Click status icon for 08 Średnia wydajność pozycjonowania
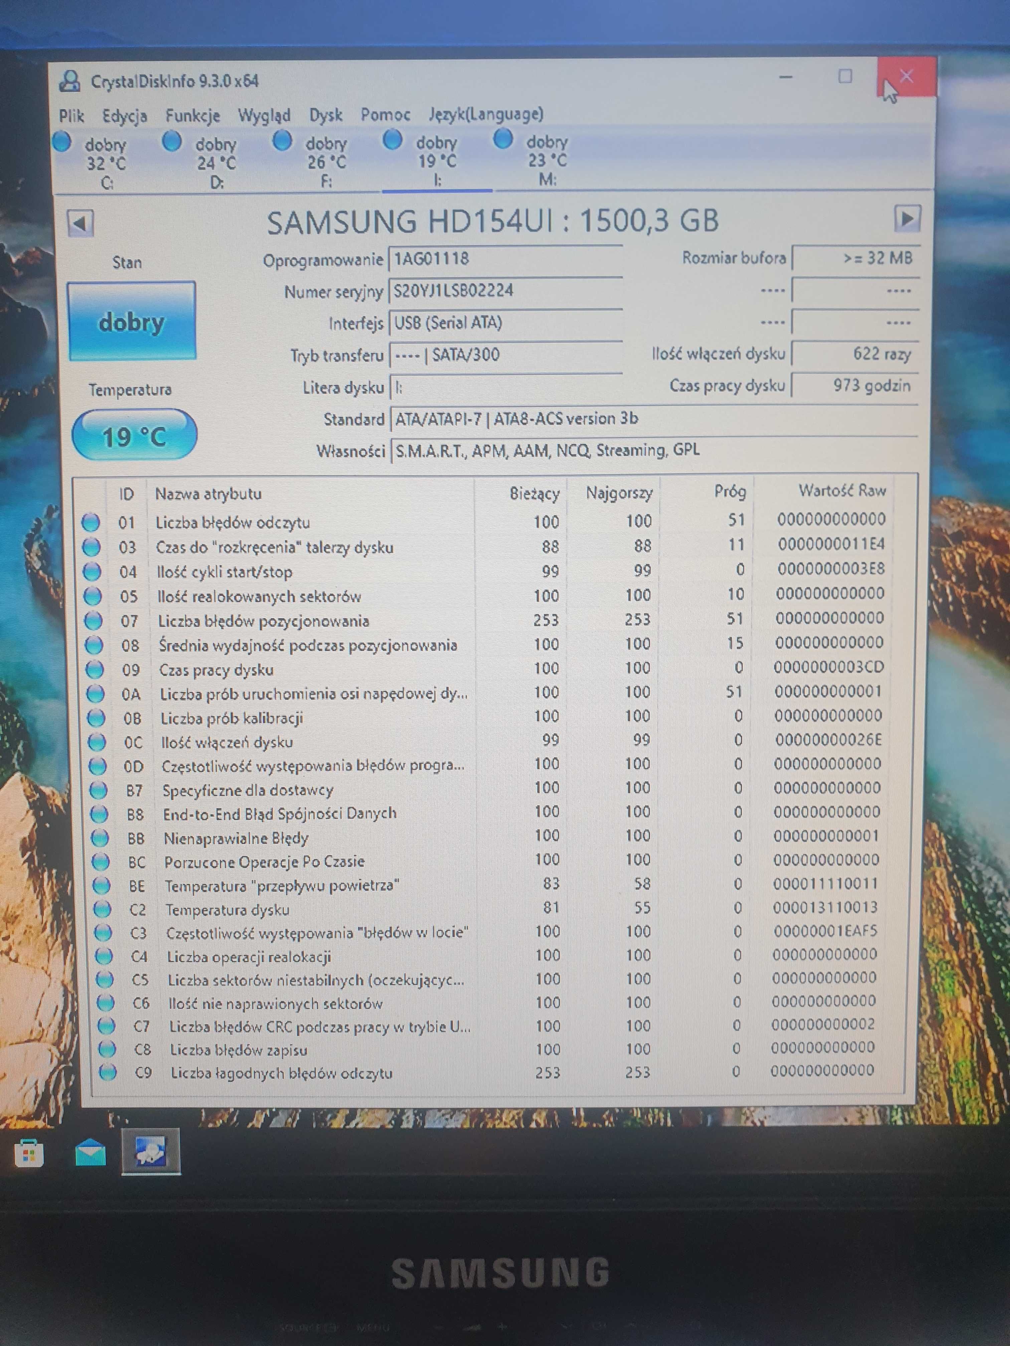The width and height of the screenshot is (1010, 1346). pos(94,645)
